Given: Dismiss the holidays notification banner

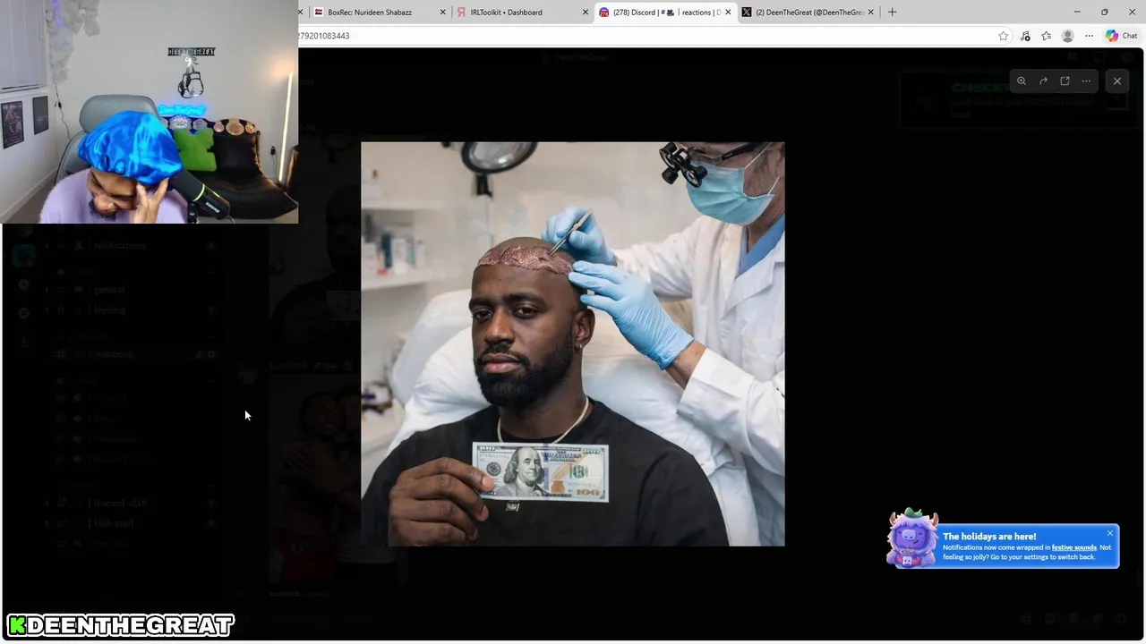Looking at the screenshot, I should [1109, 533].
